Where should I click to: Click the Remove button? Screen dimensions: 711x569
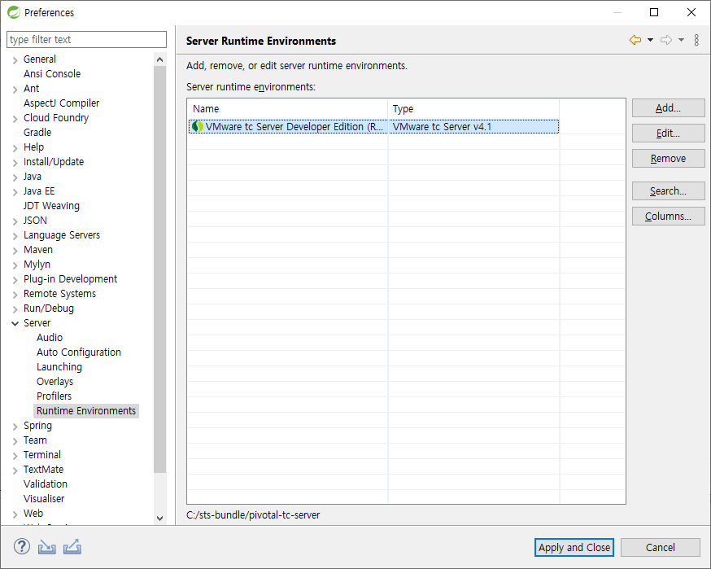point(669,159)
